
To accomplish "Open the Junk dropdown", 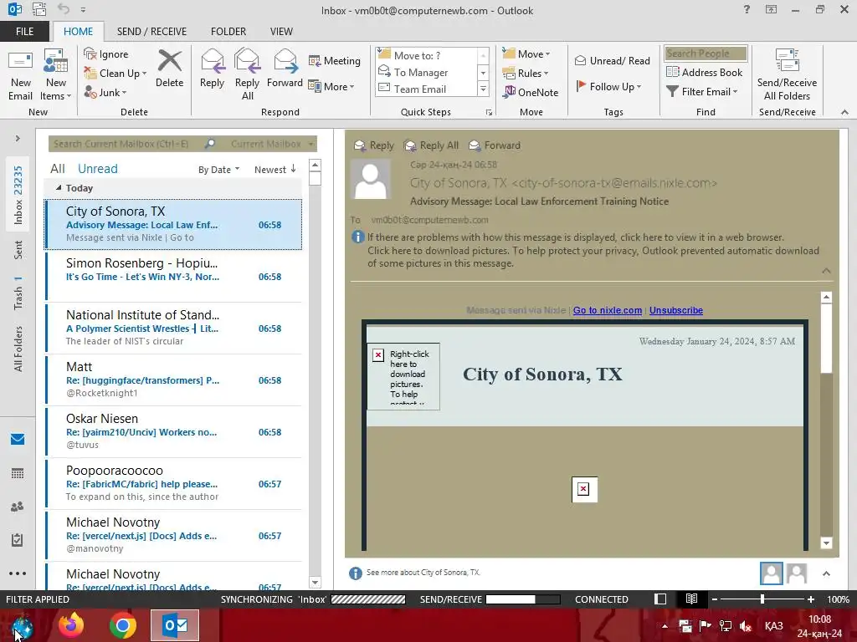I will tap(105, 92).
